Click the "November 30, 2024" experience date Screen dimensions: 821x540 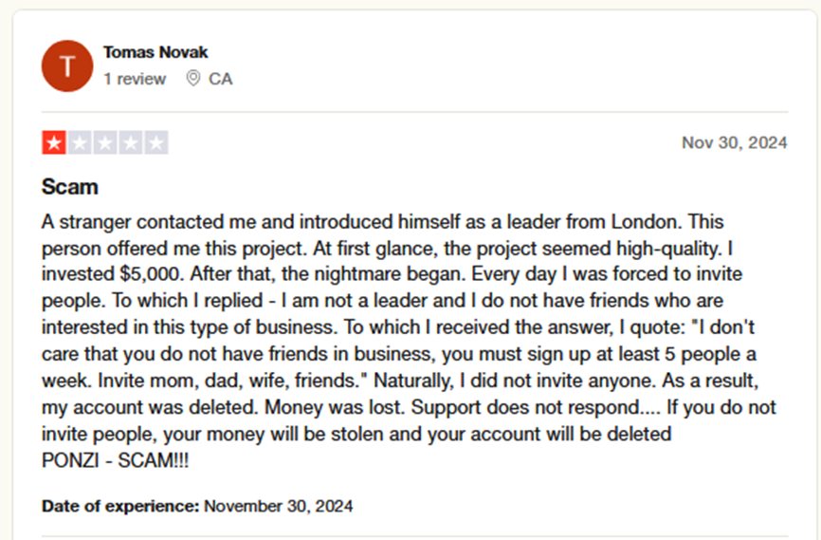(279, 506)
